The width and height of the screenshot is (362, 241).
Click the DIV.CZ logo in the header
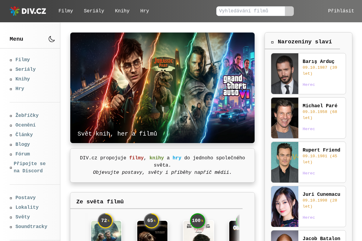[x=28, y=11]
